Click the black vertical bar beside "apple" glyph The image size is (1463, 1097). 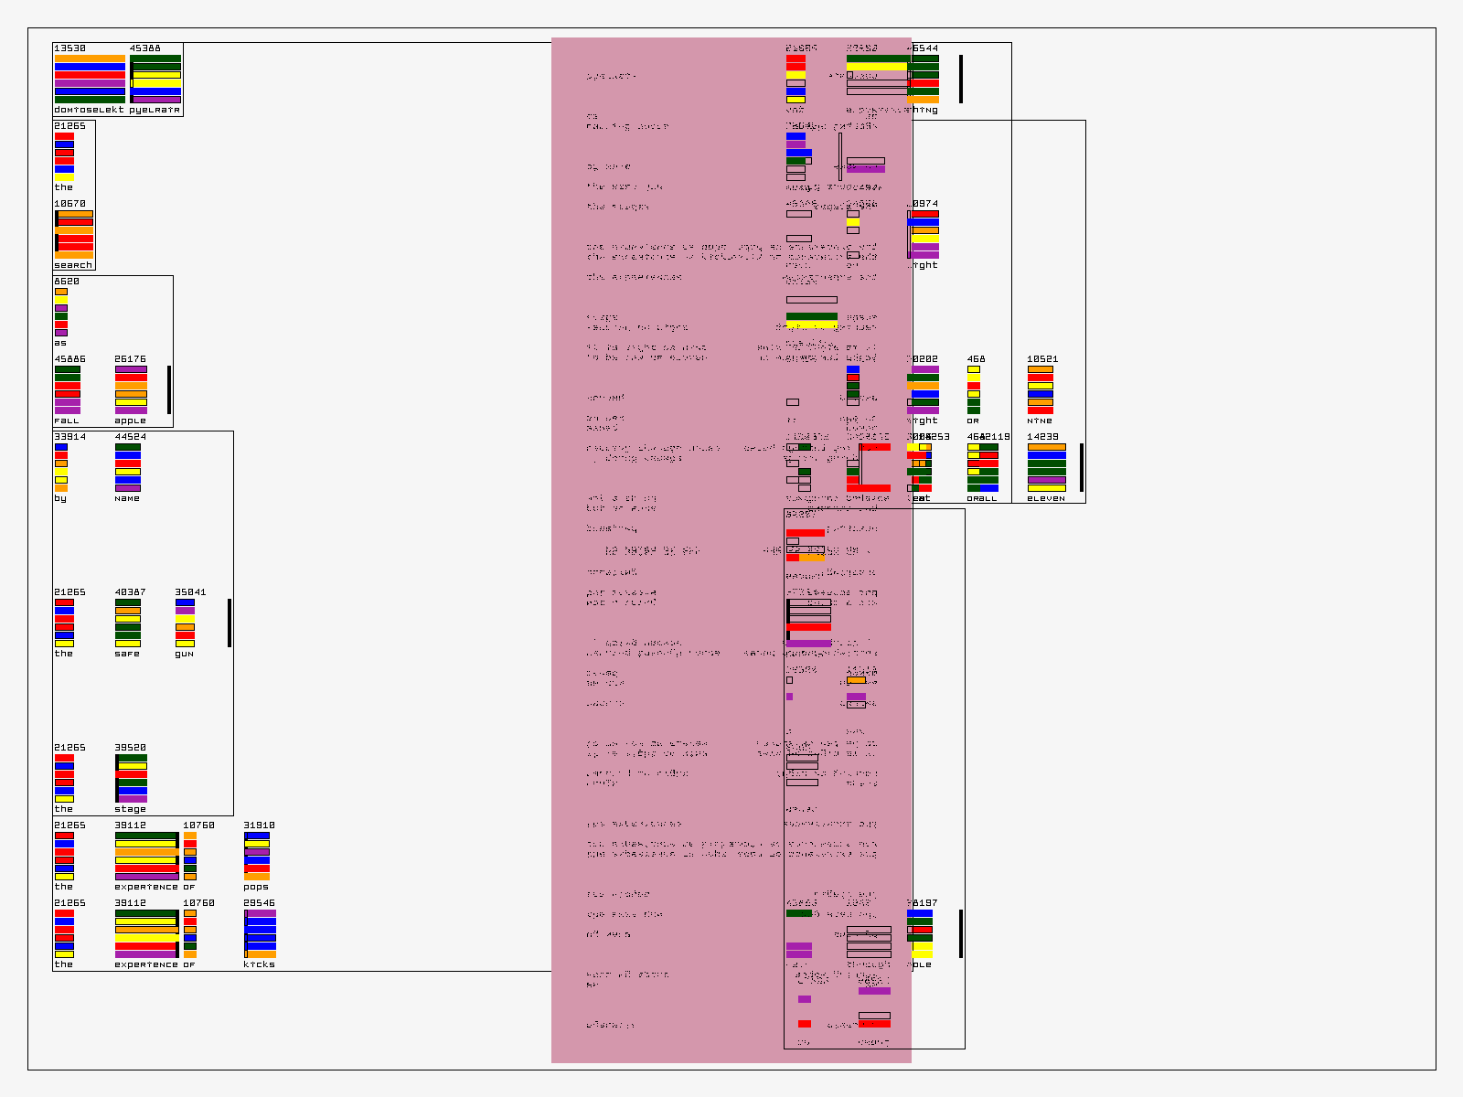pyautogui.click(x=169, y=389)
